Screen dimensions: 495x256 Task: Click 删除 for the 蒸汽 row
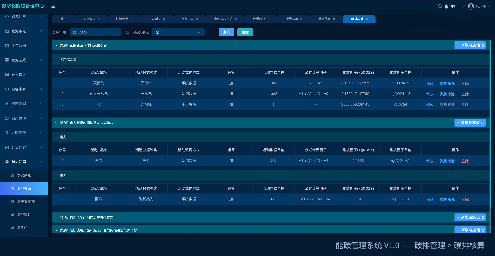465,199
